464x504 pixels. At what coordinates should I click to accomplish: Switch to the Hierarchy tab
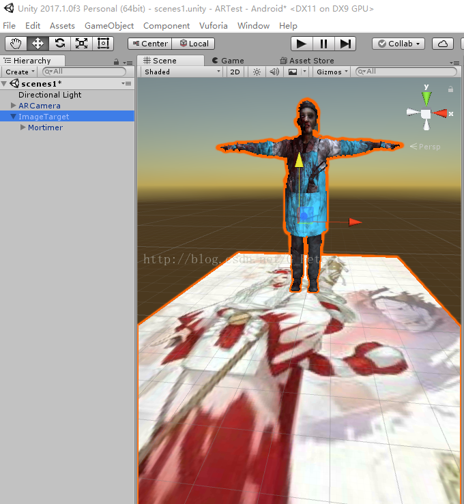pyautogui.click(x=32, y=61)
